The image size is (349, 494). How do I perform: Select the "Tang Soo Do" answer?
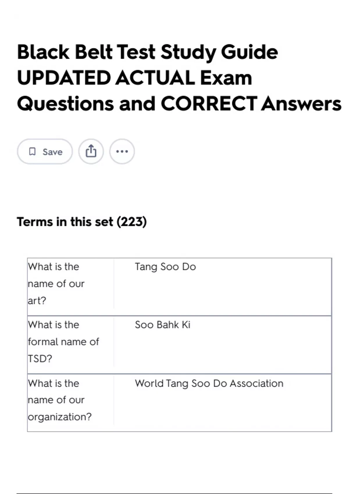[x=165, y=267]
